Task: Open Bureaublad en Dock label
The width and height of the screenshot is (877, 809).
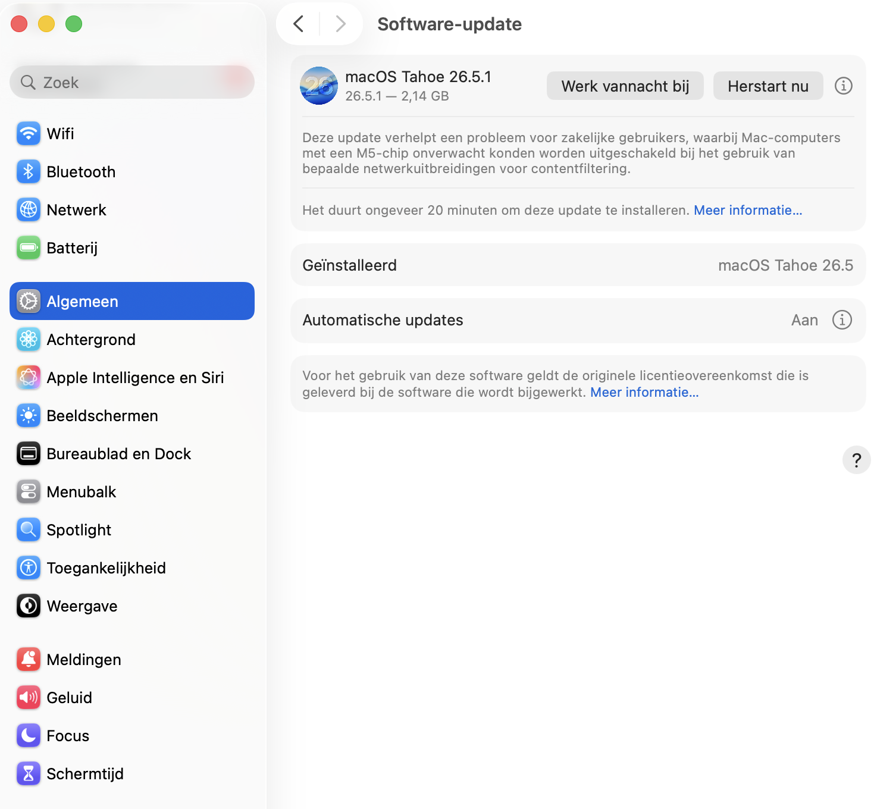Action: click(119, 453)
